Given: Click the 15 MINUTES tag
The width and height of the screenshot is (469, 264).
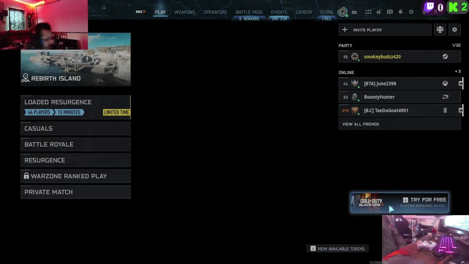Looking at the screenshot, I should (69, 113).
